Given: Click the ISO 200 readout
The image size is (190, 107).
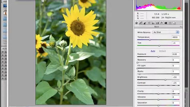Looking at the screenshot, I should [x=156, y=18].
